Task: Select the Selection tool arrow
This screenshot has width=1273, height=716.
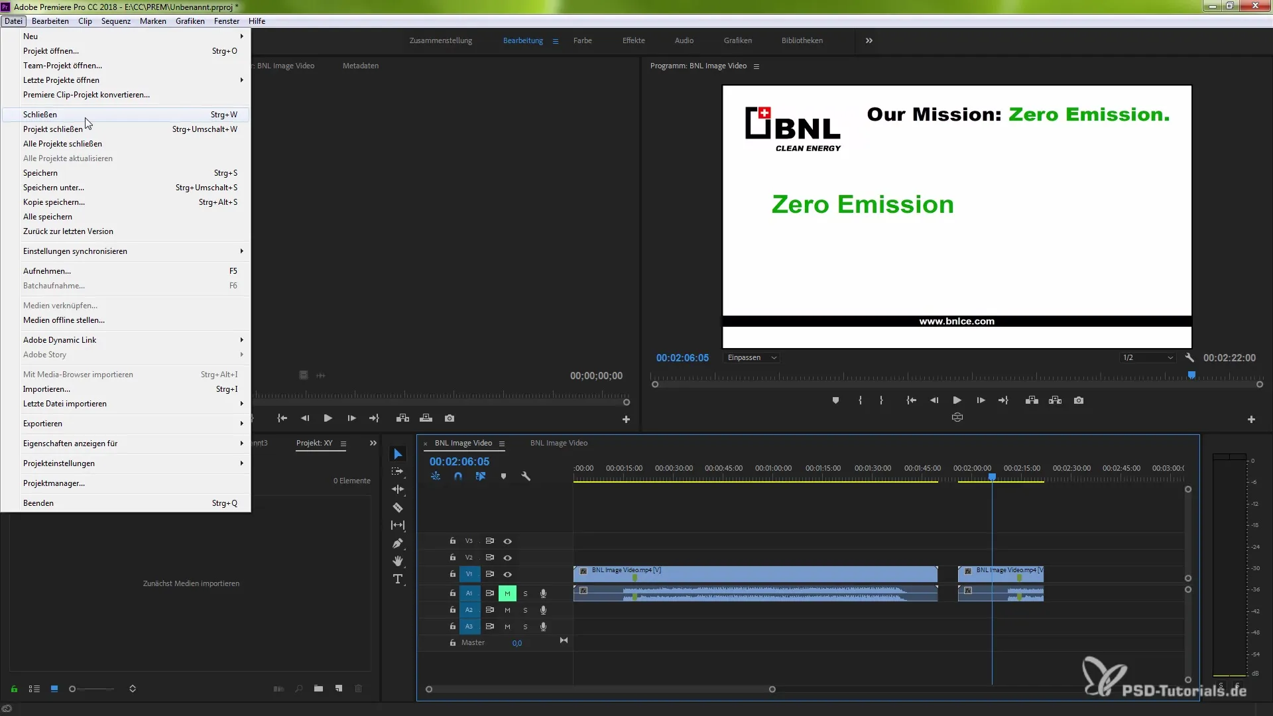Action: pyautogui.click(x=398, y=454)
